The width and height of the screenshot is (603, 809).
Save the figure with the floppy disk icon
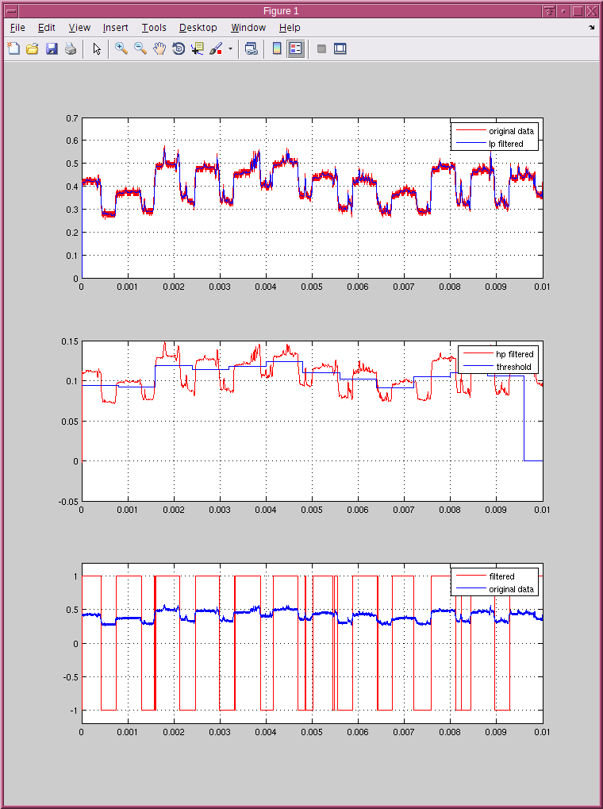coord(52,49)
